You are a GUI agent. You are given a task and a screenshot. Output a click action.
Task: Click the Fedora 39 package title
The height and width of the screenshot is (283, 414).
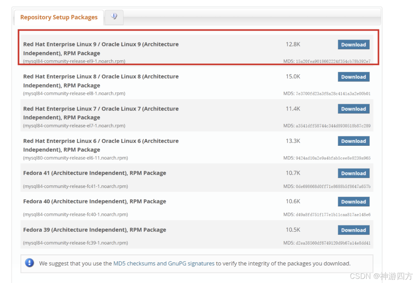click(x=95, y=230)
